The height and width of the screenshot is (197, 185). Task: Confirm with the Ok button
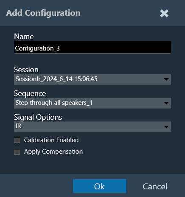click(x=99, y=186)
